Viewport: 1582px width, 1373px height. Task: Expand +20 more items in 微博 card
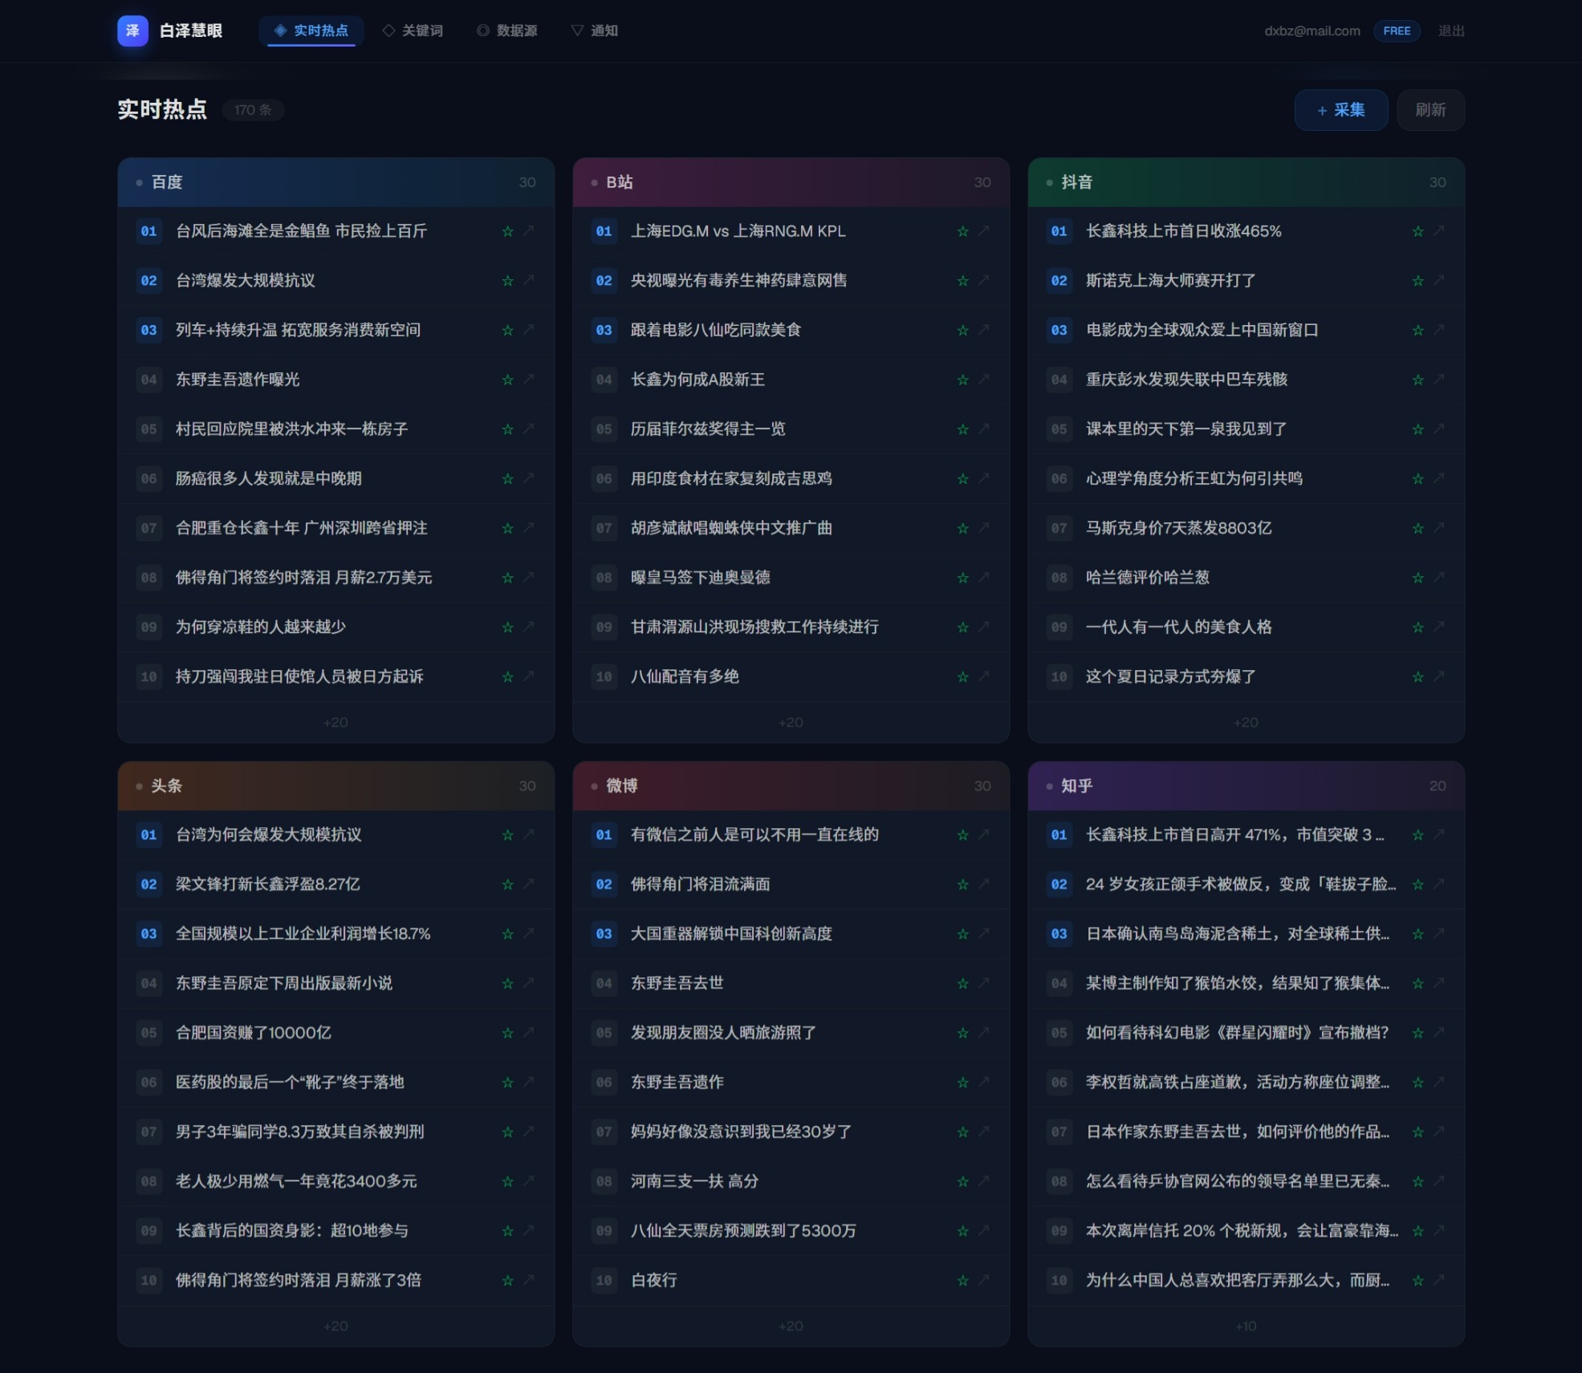pos(791,1326)
